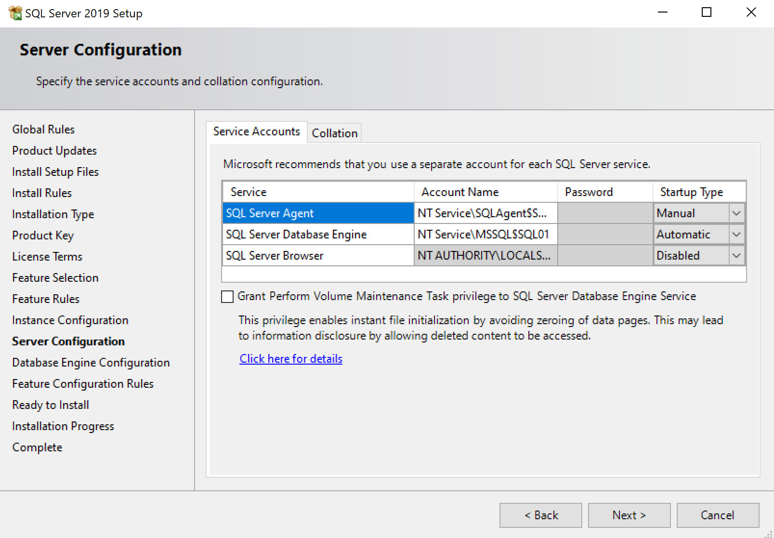Enable Grant Perform Volume Maintenance Task privilege
774x538 pixels.
226,296
